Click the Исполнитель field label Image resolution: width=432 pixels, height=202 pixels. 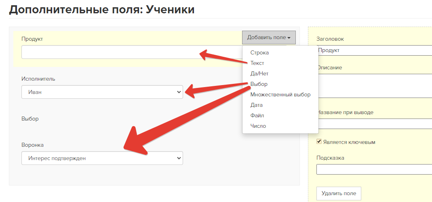(x=38, y=79)
